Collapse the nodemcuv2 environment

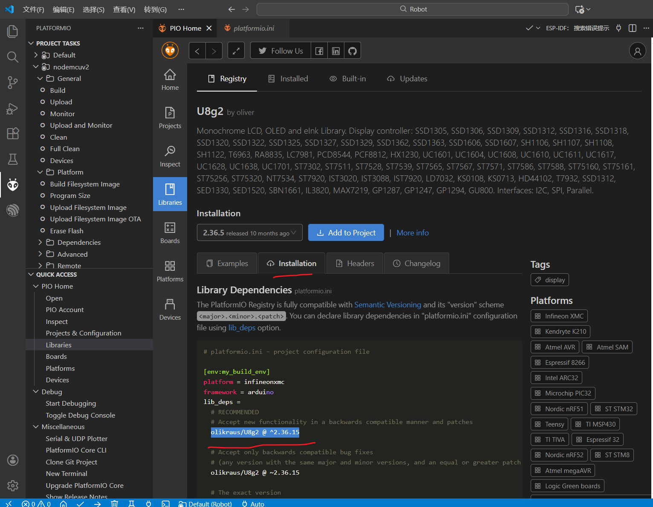36,67
